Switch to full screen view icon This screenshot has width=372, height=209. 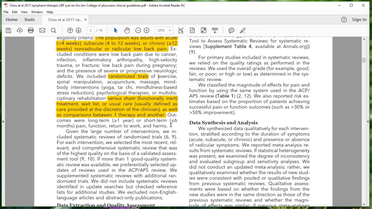[203, 30]
